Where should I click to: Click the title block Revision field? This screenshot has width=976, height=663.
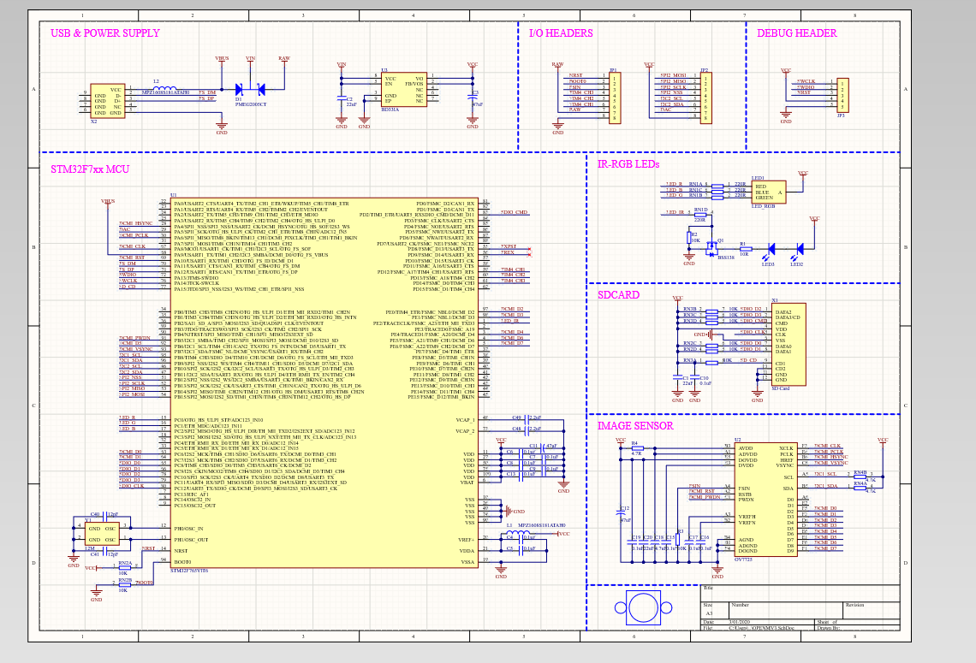[872, 609]
